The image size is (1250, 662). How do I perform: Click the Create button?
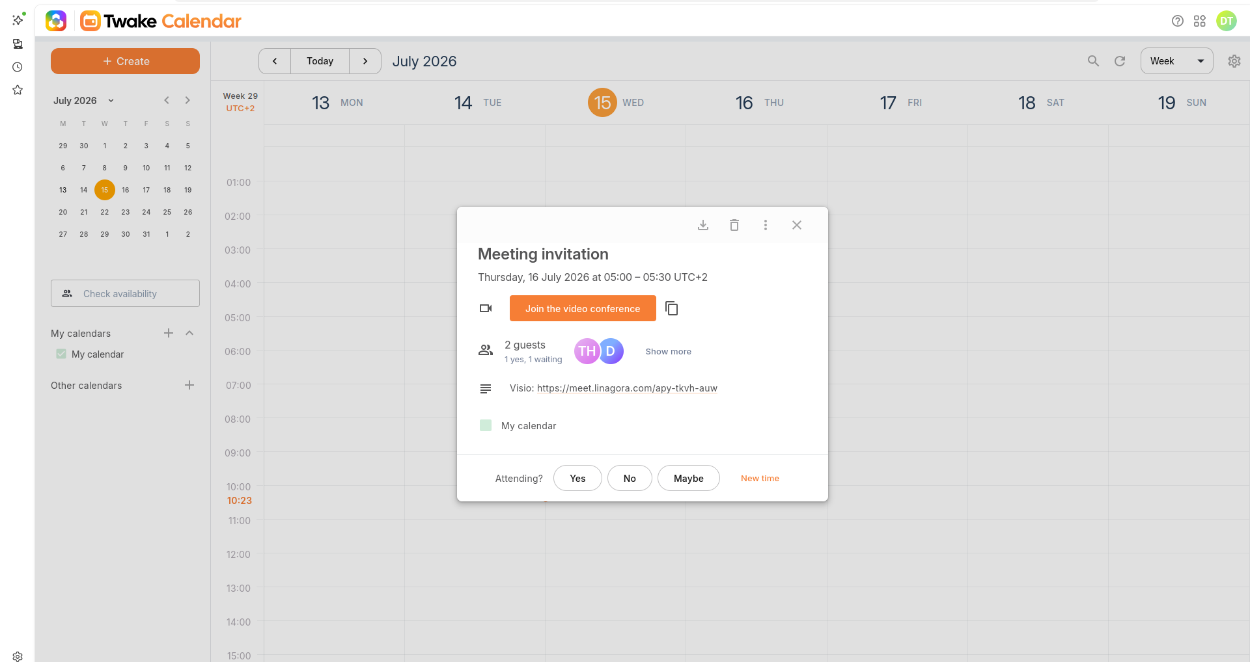pyautogui.click(x=125, y=61)
